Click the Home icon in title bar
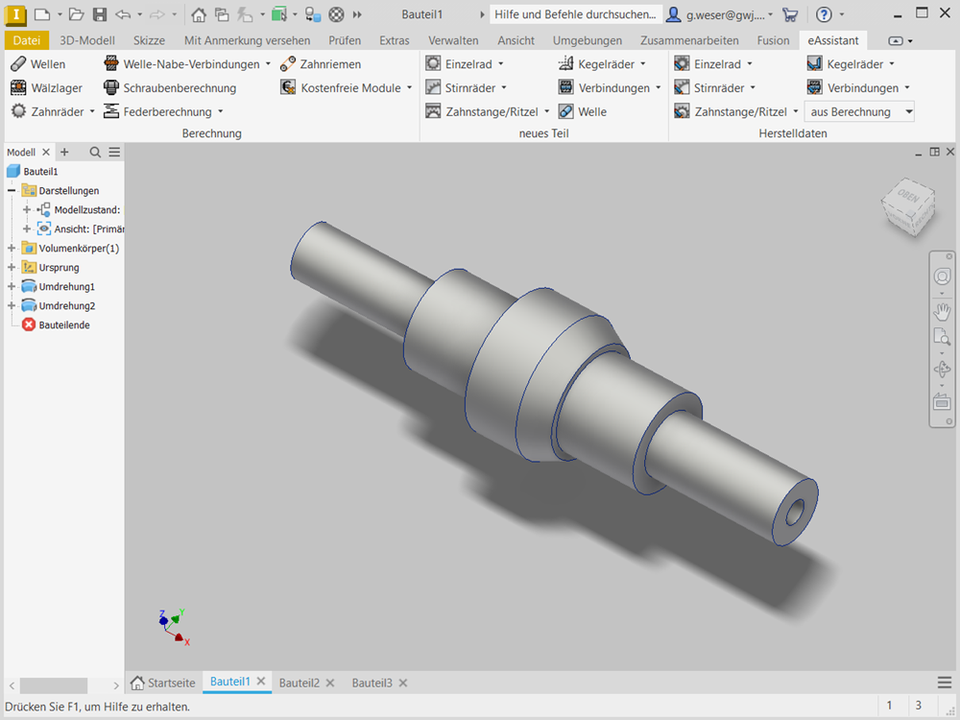This screenshot has height=720, width=960. 198,14
